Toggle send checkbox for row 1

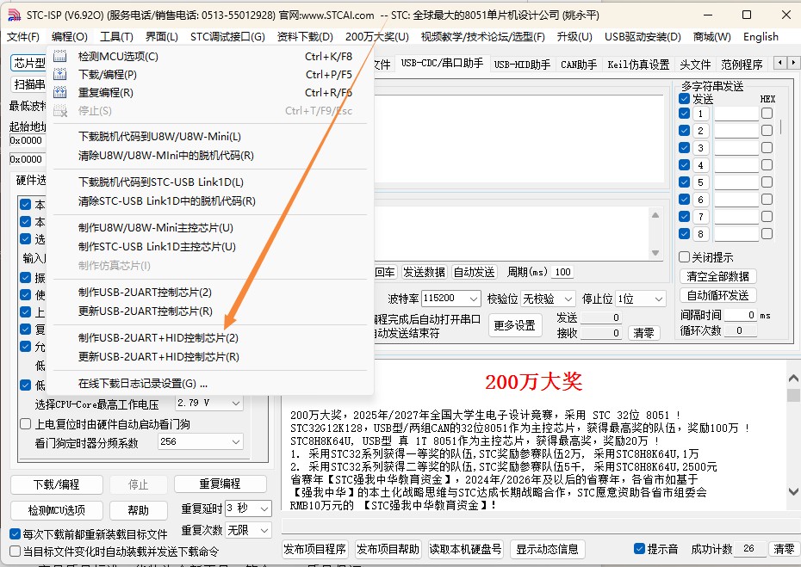[x=685, y=114]
